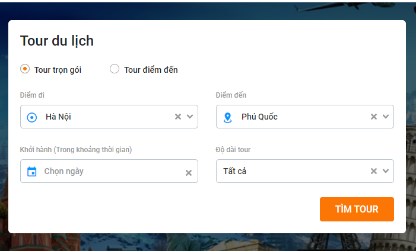Clear the Hà Nội departure selection
This screenshot has width=416, height=251.
coord(177,117)
